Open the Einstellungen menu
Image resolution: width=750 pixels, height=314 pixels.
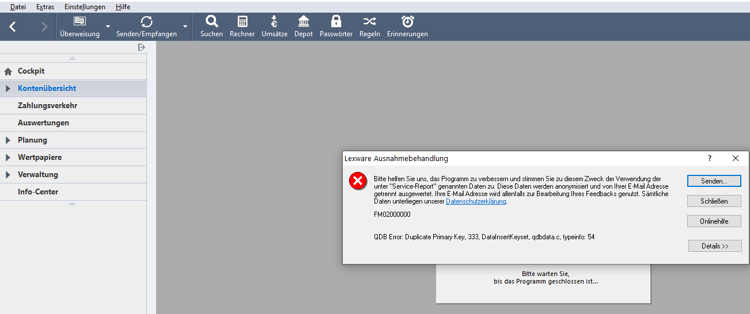pyautogui.click(x=85, y=7)
